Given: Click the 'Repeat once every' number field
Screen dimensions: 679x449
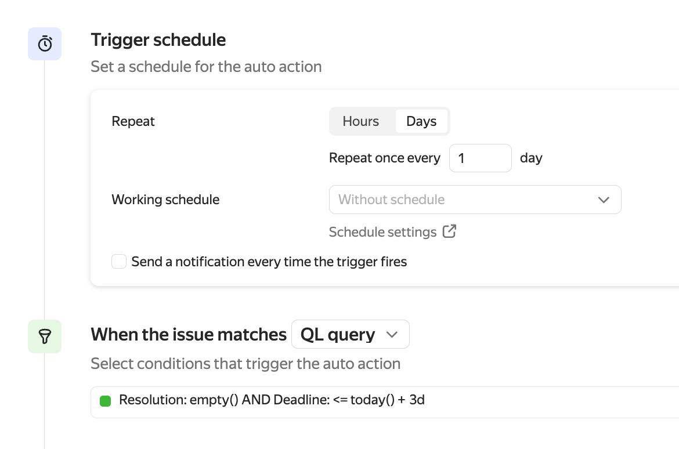Looking at the screenshot, I should click(480, 158).
